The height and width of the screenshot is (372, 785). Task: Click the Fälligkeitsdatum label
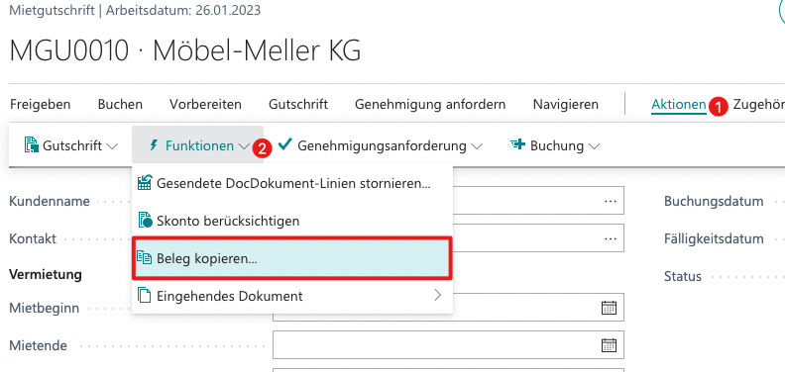pyautogui.click(x=714, y=239)
